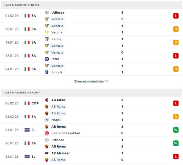Image resolution: width=183 pixels, height=165 pixels.
Task: Open the 06.02.25 COP match row date
Action: 12,103
